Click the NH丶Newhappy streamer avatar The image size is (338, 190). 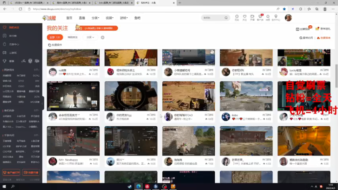tap(52, 161)
